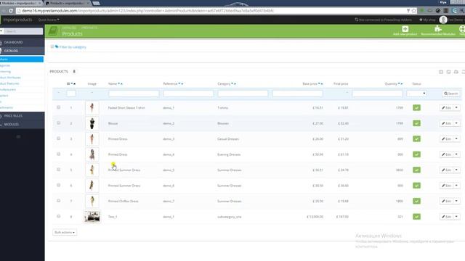This screenshot has width=465, height=261.
Task: Tick the checkbox for Test_1 row
Action: point(58,216)
